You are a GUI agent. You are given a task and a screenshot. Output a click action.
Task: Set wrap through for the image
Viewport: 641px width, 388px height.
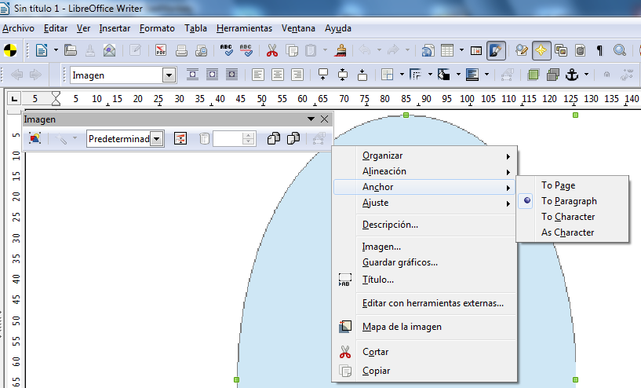[231, 75]
